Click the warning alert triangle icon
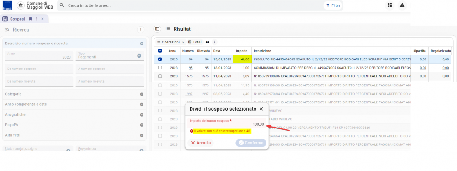 point(402,5)
